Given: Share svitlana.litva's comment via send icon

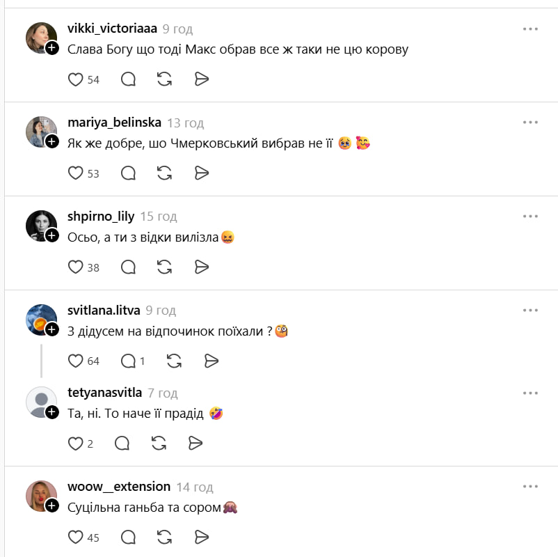Looking at the screenshot, I should [x=212, y=361].
